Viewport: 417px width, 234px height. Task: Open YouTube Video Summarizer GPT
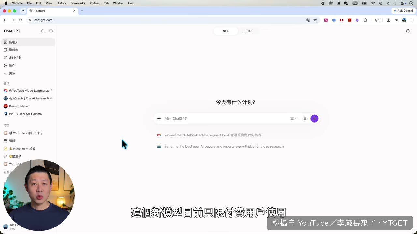click(x=28, y=91)
